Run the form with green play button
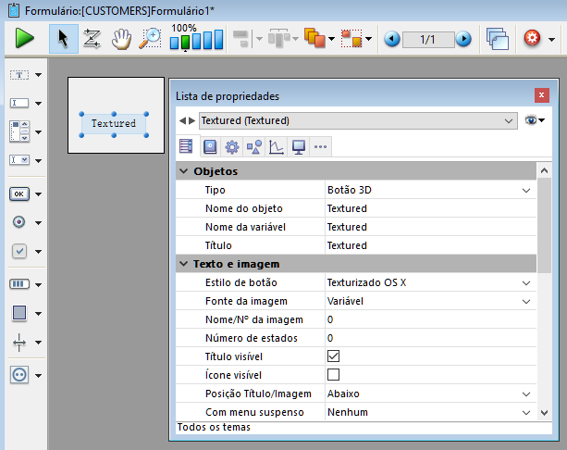The height and width of the screenshot is (450, 567). click(x=24, y=39)
